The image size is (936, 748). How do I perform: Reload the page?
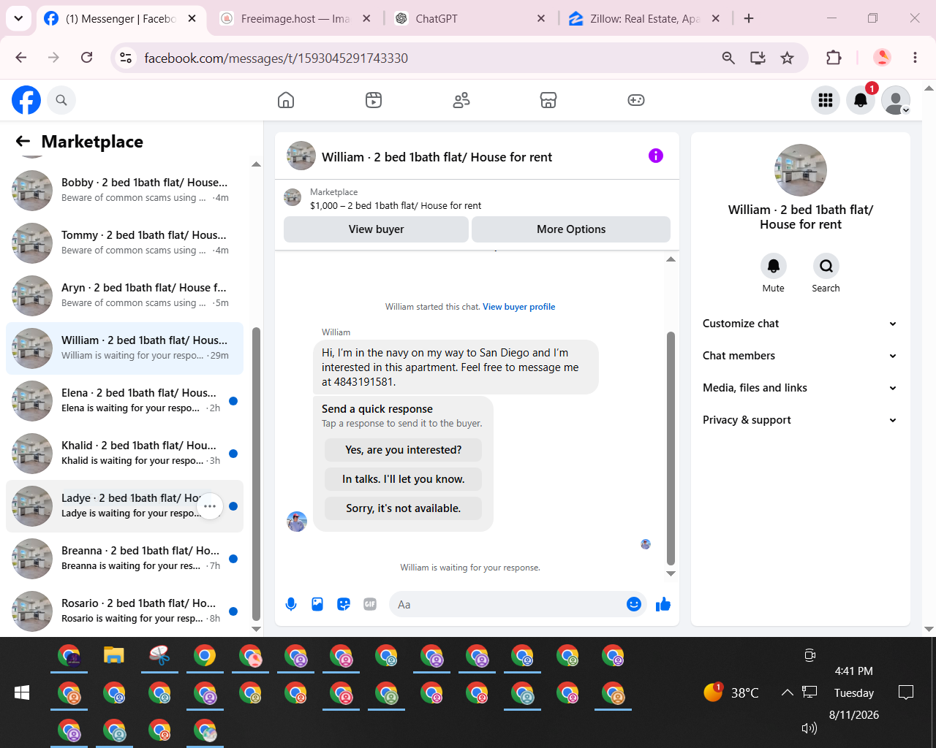point(86,58)
